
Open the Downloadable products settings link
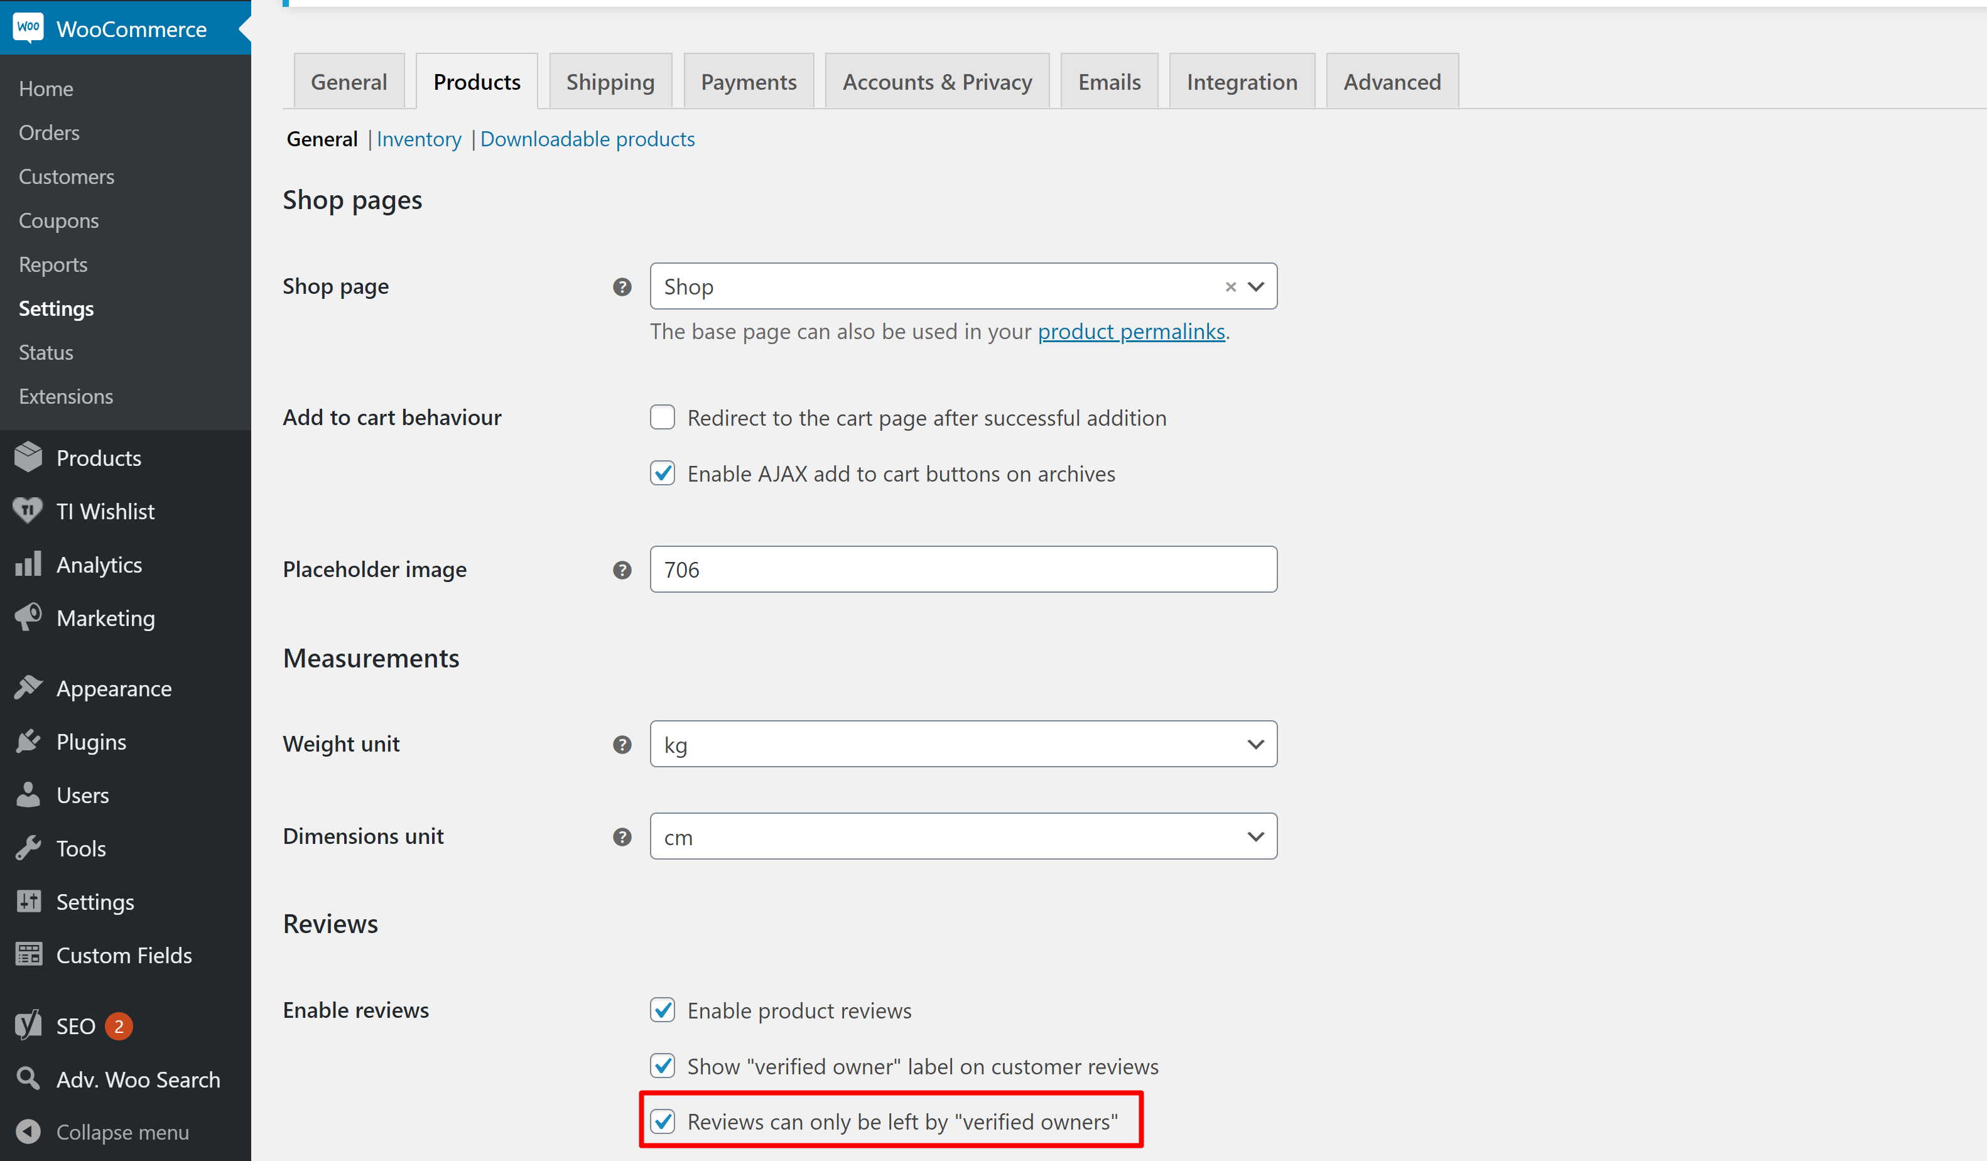pyautogui.click(x=587, y=139)
